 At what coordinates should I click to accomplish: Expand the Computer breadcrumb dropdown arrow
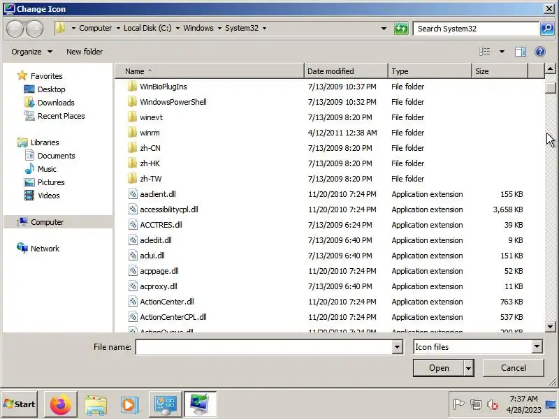point(118,28)
